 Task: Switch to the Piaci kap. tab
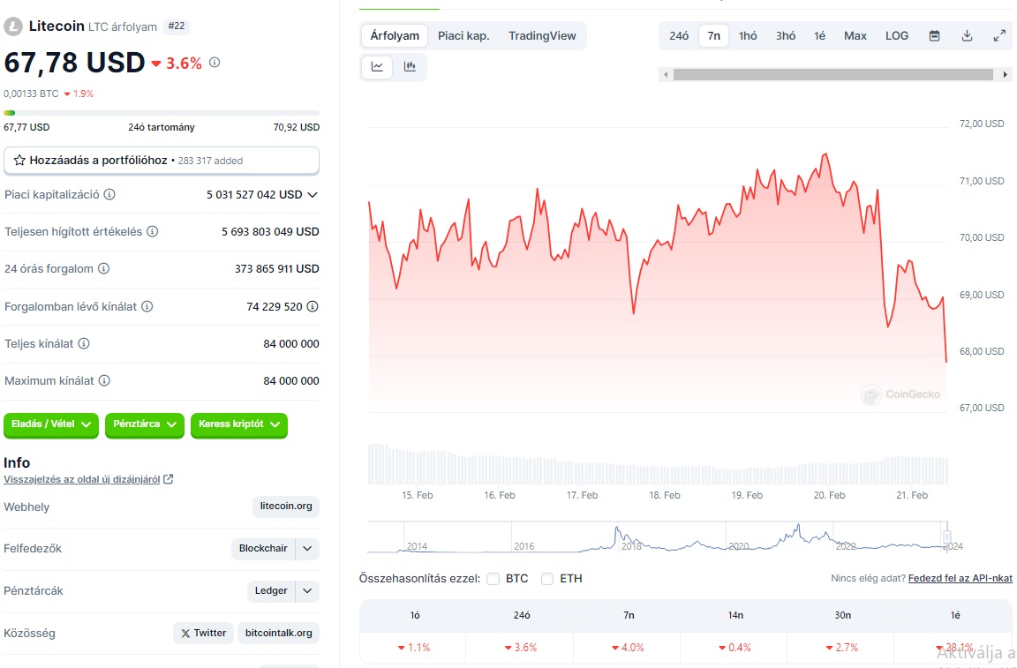pos(463,35)
